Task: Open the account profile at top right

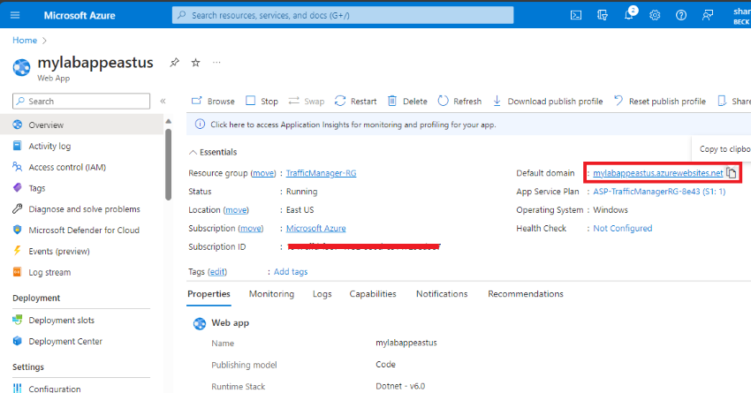Action: [741, 15]
